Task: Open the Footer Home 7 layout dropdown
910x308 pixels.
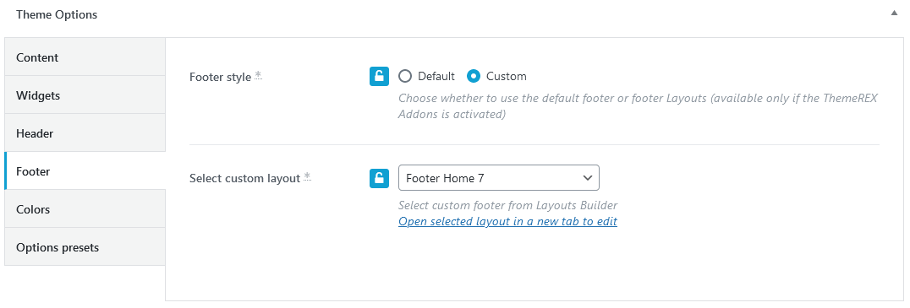Action: pyautogui.click(x=498, y=178)
